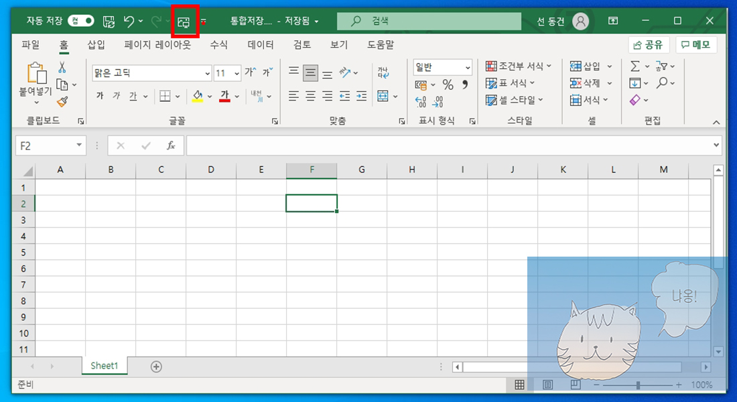Screen dimensions: 737x402
Task: Apply red Font Color
Action: pos(224,96)
